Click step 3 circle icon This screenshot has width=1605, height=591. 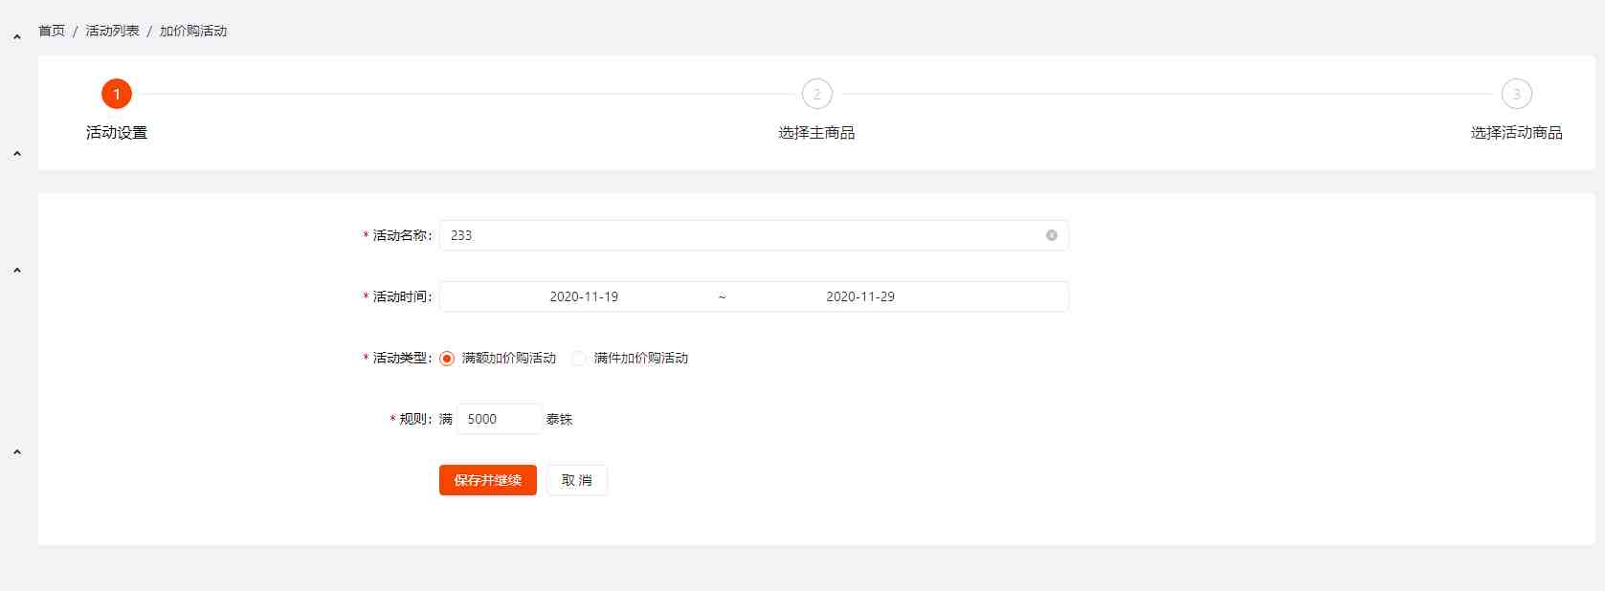coord(1516,94)
